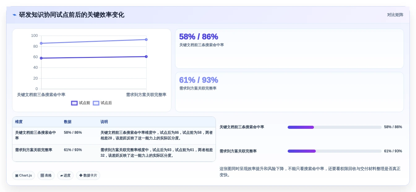Image resolution: width=416 pixels, height=192 pixels.
Task: Click the 试点后 data point at 93
Action: 146,40
